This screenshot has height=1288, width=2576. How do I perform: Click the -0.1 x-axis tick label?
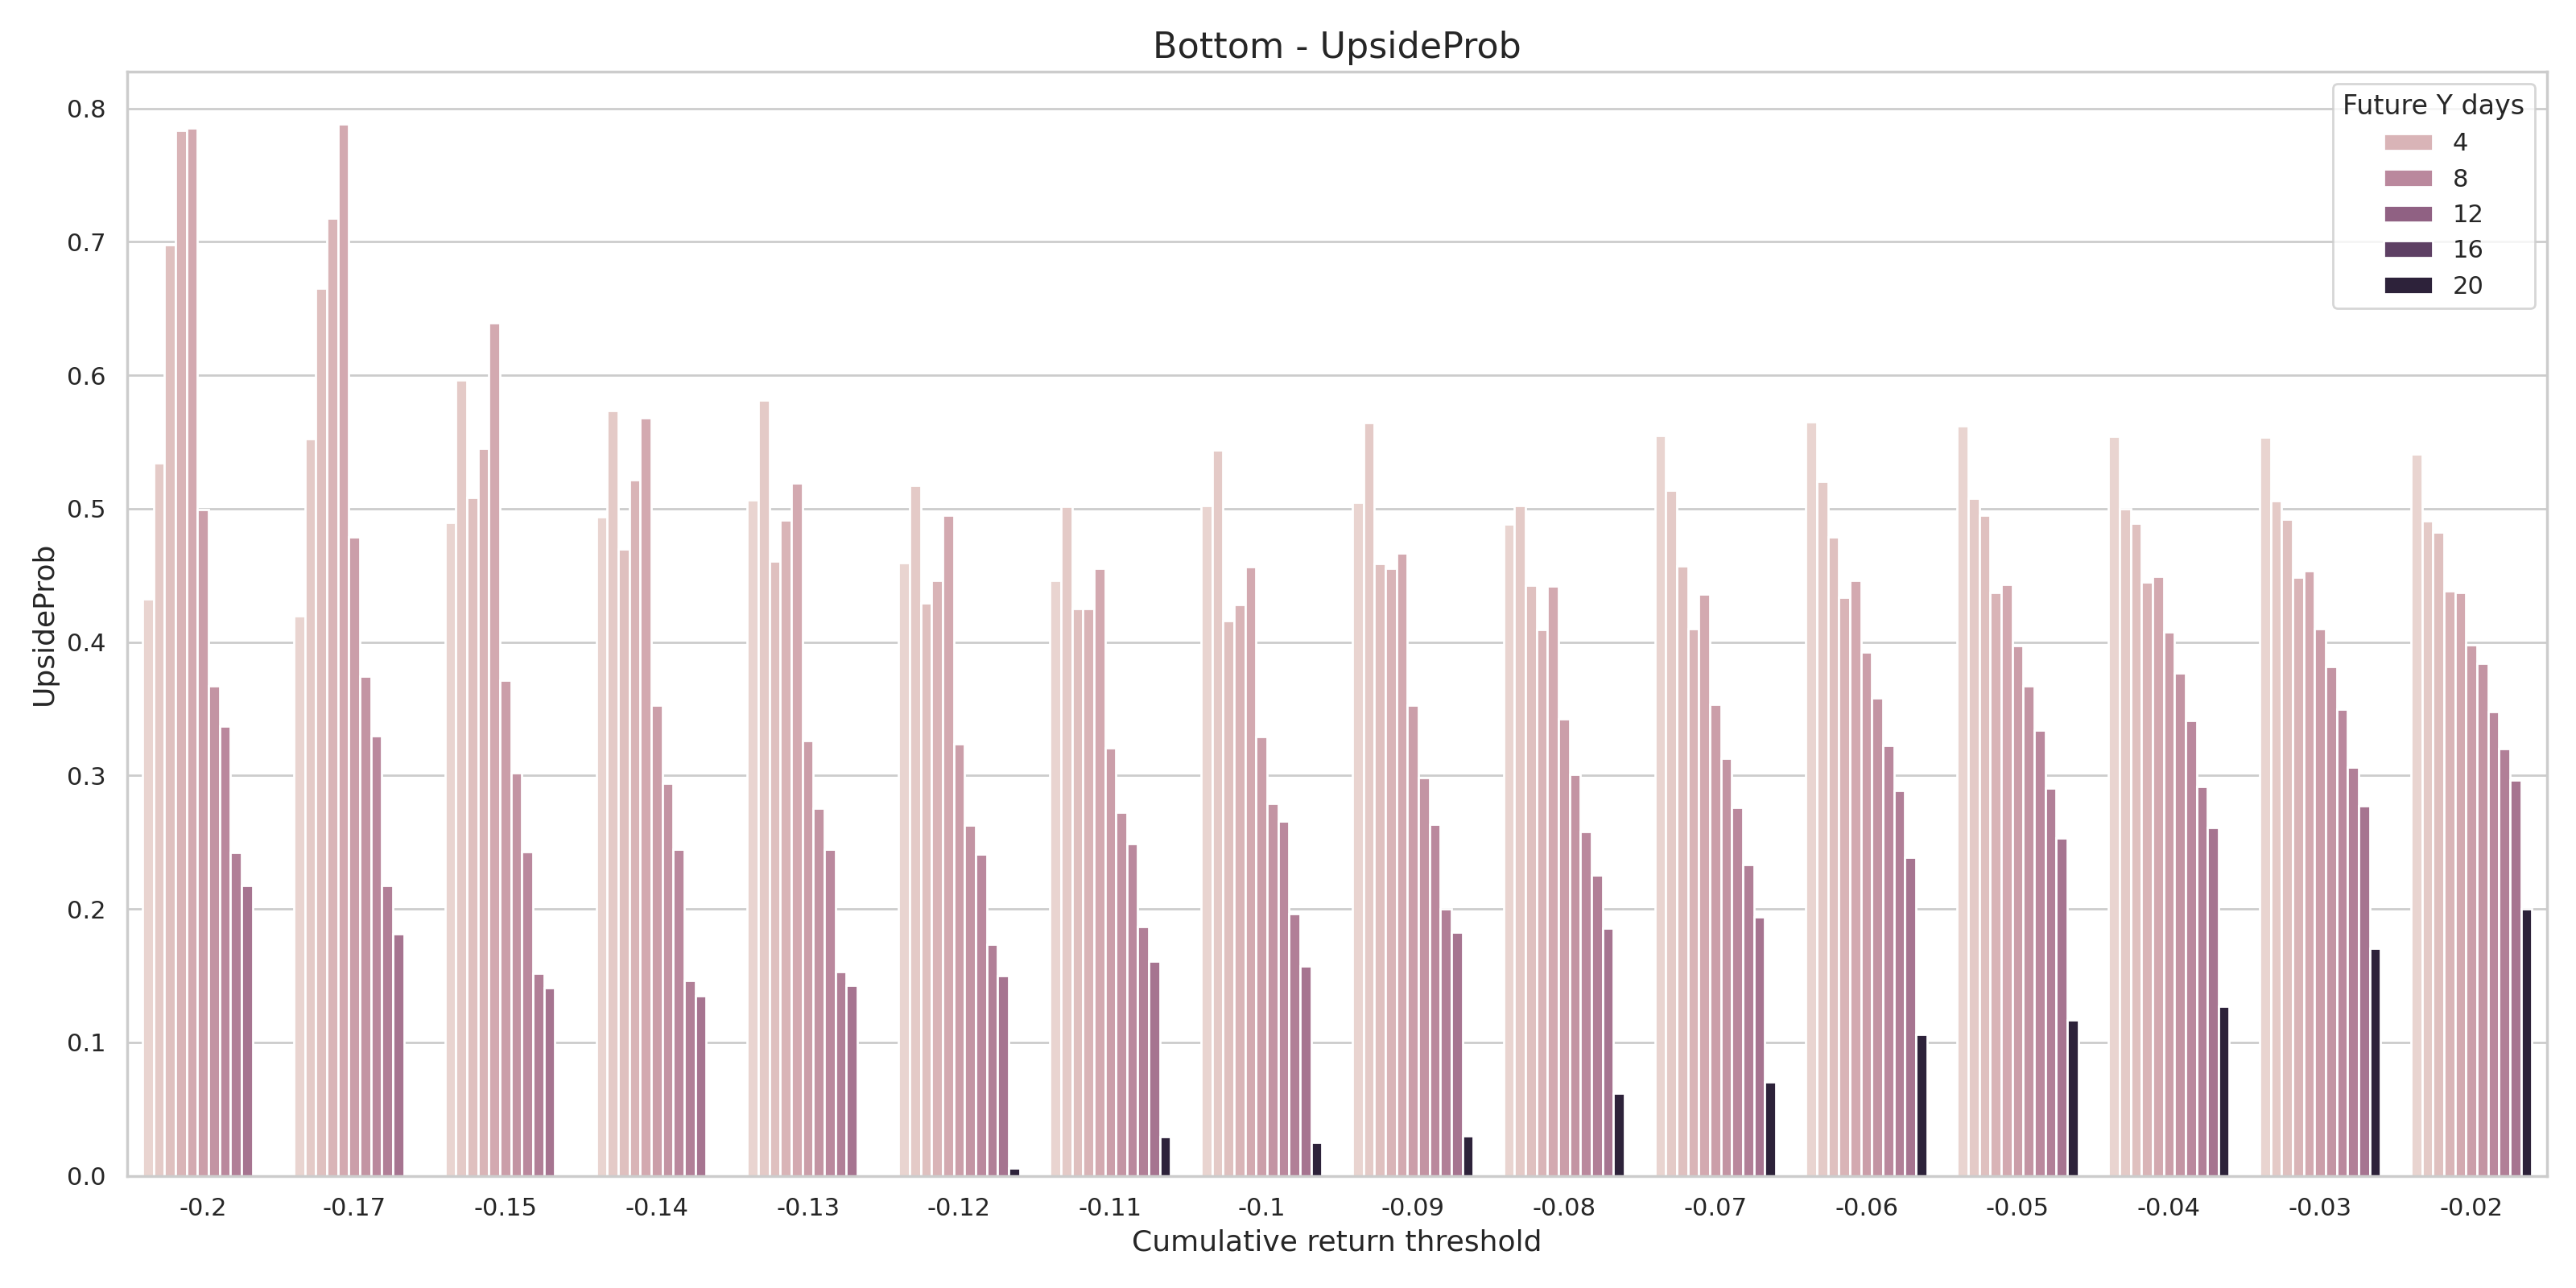[x=1261, y=1208]
